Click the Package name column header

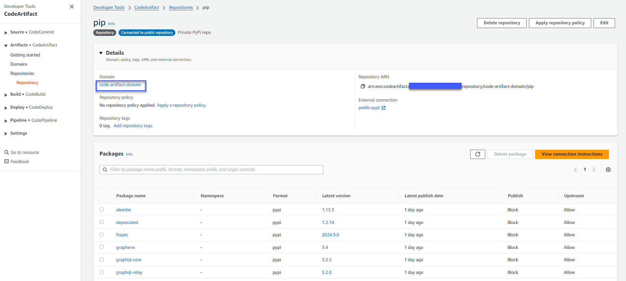[131, 196]
